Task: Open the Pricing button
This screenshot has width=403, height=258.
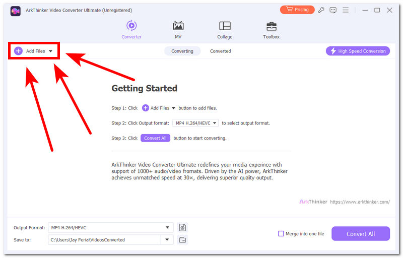Action: pos(297,10)
